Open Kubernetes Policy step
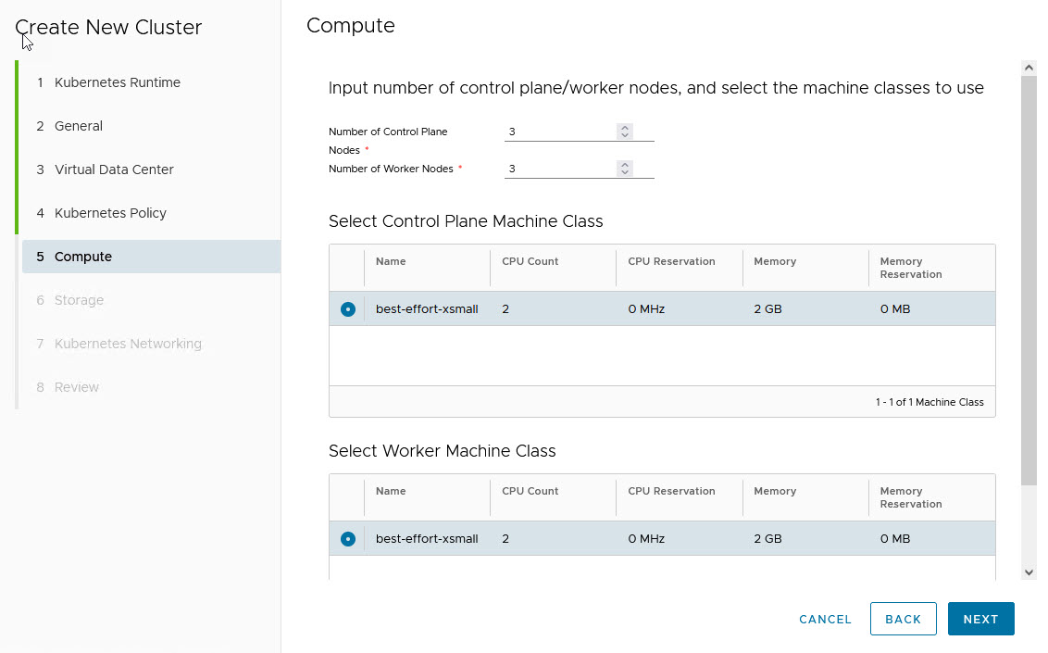The height and width of the screenshot is (653, 1048). 110,213
